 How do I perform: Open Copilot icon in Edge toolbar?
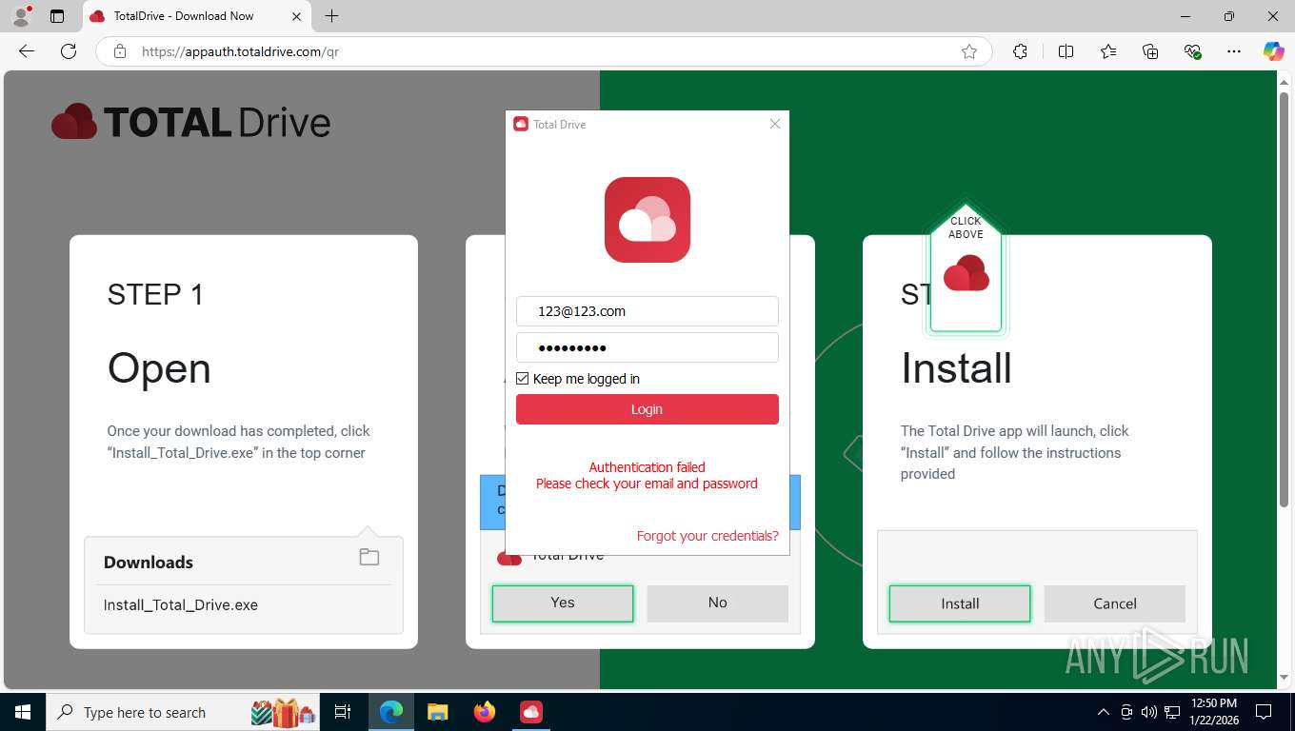click(x=1274, y=51)
